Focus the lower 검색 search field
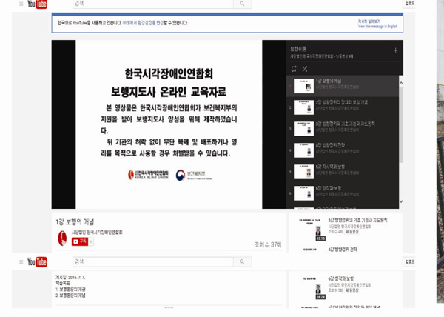The image size is (444, 317). (x=153, y=261)
